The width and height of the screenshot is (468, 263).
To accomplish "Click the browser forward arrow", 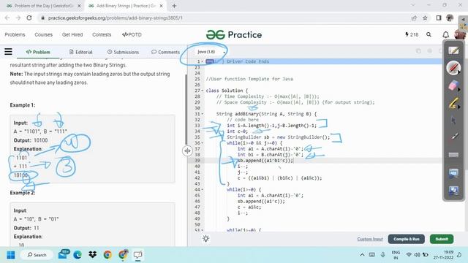I will pos(18,18).
